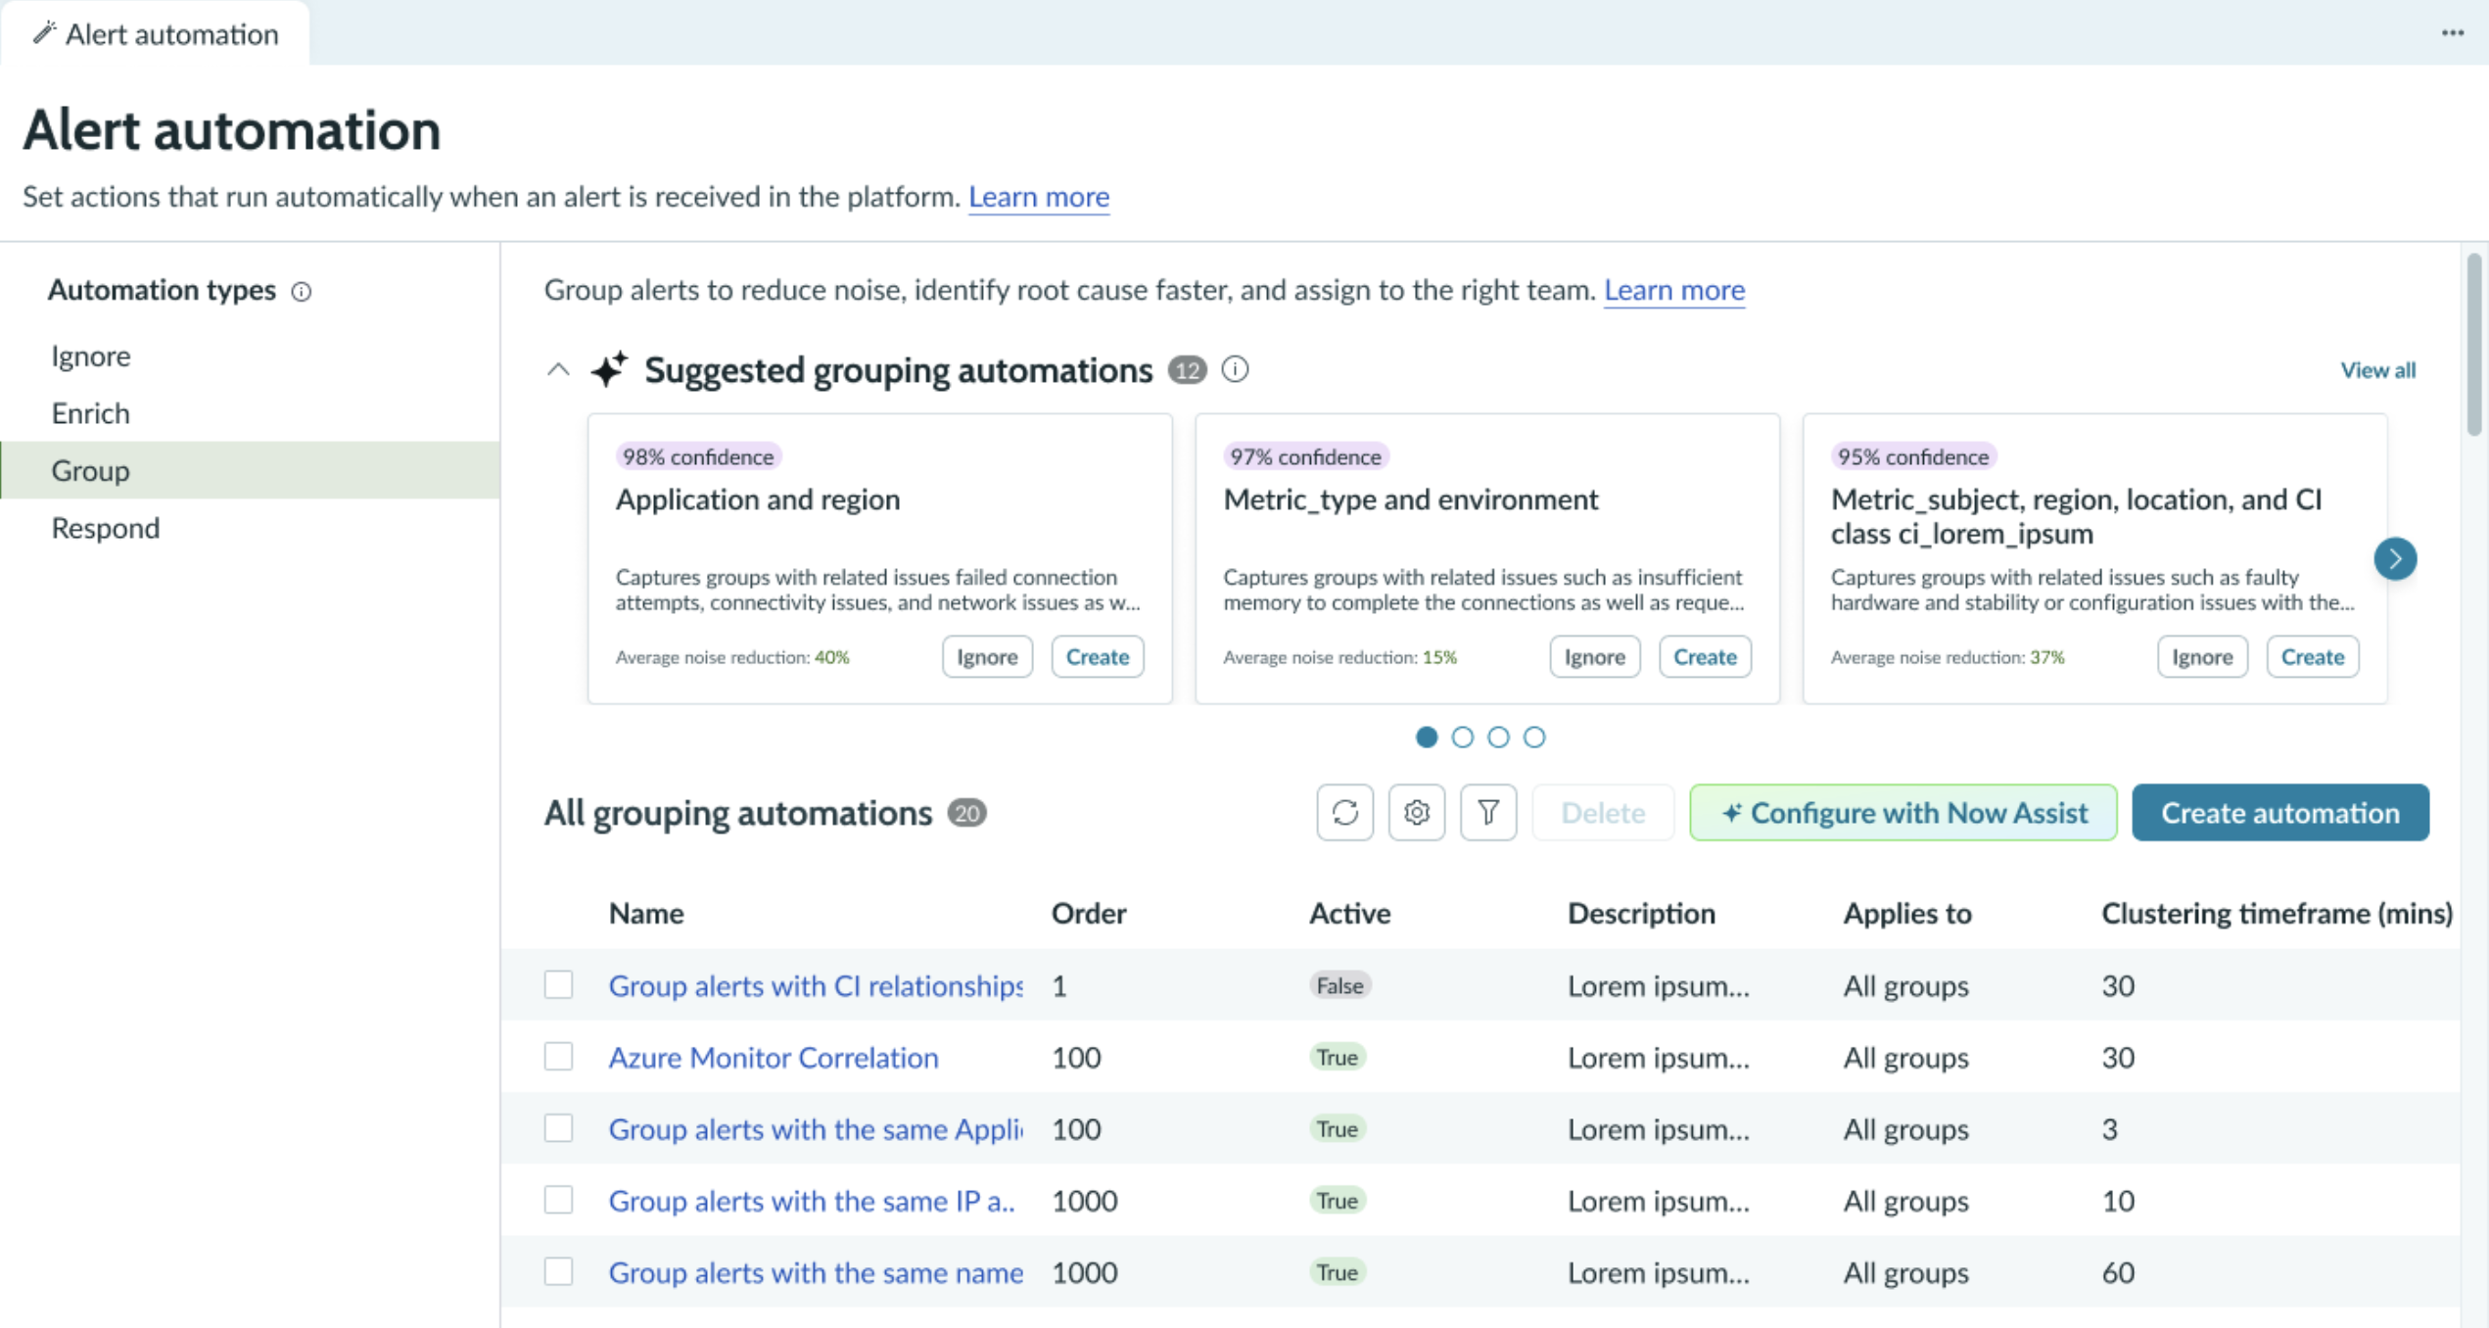The width and height of the screenshot is (2489, 1328).
Task: Select the Enrich automation type
Action: tap(250, 413)
